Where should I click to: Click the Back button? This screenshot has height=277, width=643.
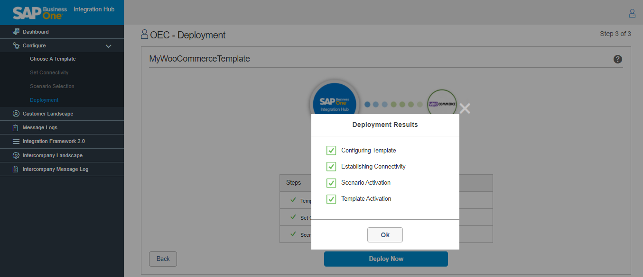[163, 259]
